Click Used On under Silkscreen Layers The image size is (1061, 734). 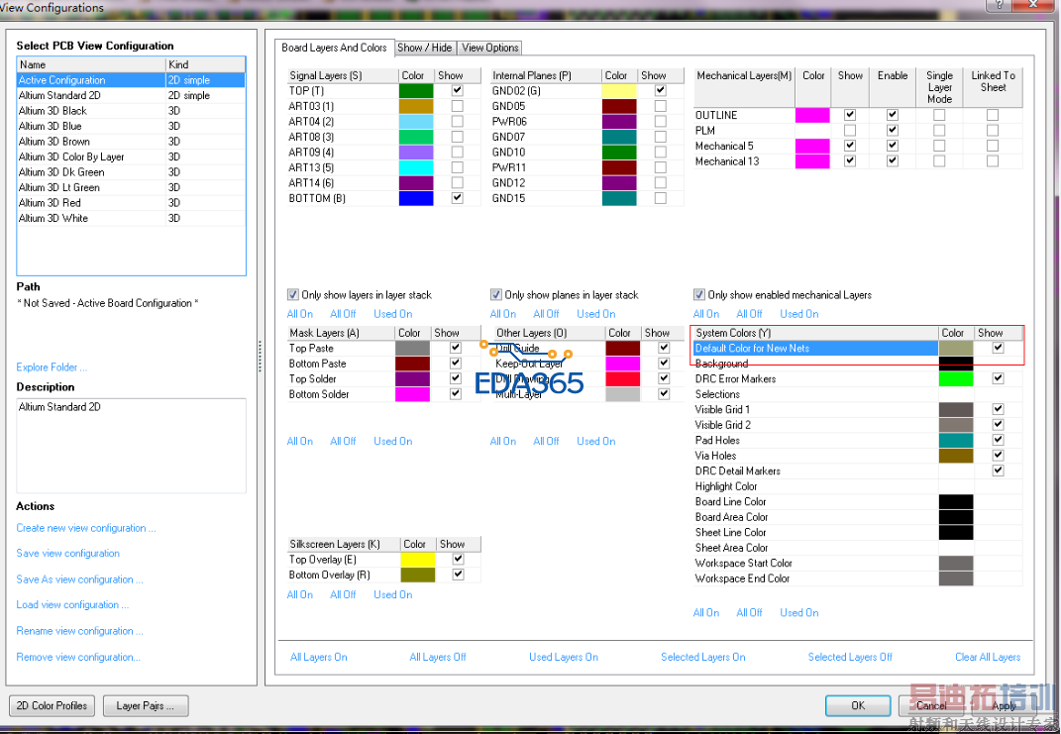pyautogui.click(x=392, y=594)
